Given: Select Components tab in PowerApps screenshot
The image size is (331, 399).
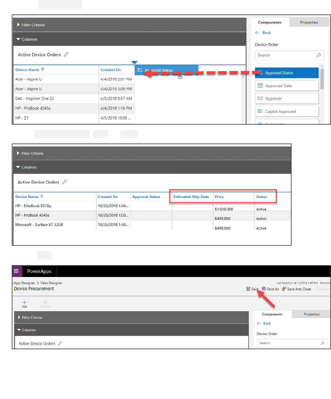Looking at the screenshot, I should pyautogui.click(x=272, y=314).
